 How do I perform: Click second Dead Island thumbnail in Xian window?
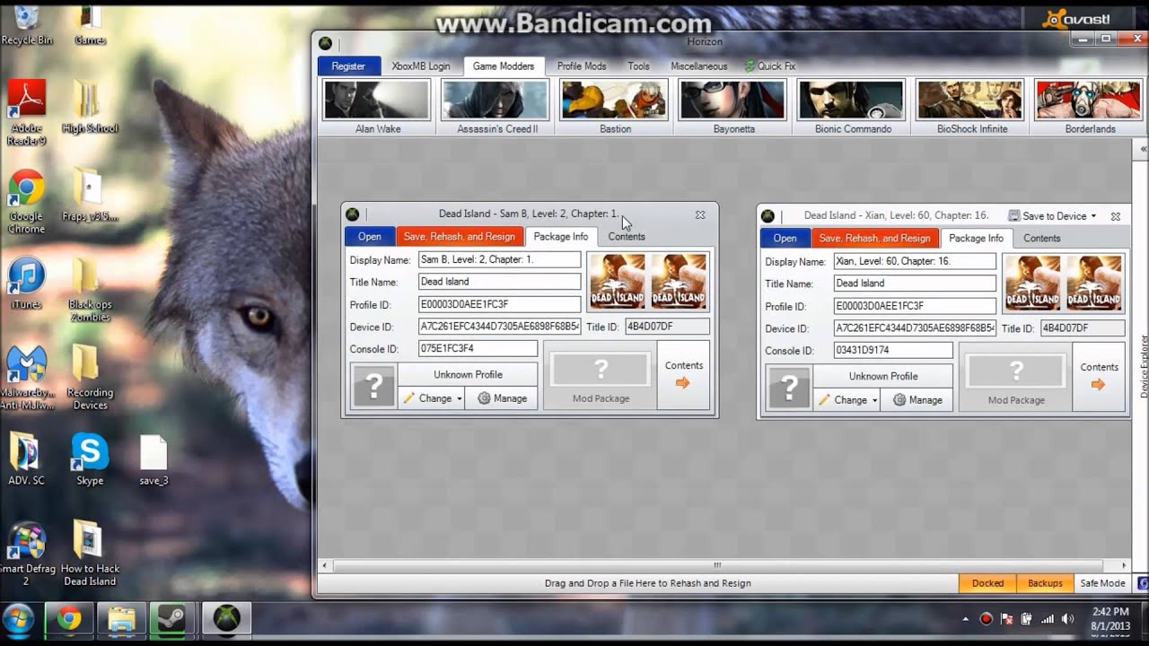(x=1094, y=283)
